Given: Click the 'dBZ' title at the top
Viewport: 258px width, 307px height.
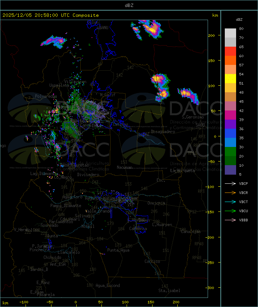Looking at the screenshot, I should [129, 5].
